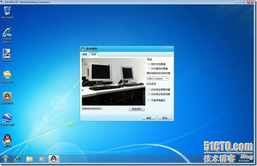The image size is (257, 166).
Task: Launch Internet Explorer from the taskbar
Action: tap(17, 159)
